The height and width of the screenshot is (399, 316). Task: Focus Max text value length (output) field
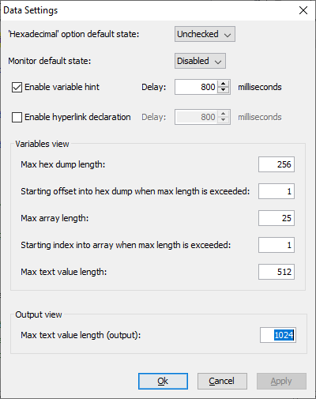(278, 335)
